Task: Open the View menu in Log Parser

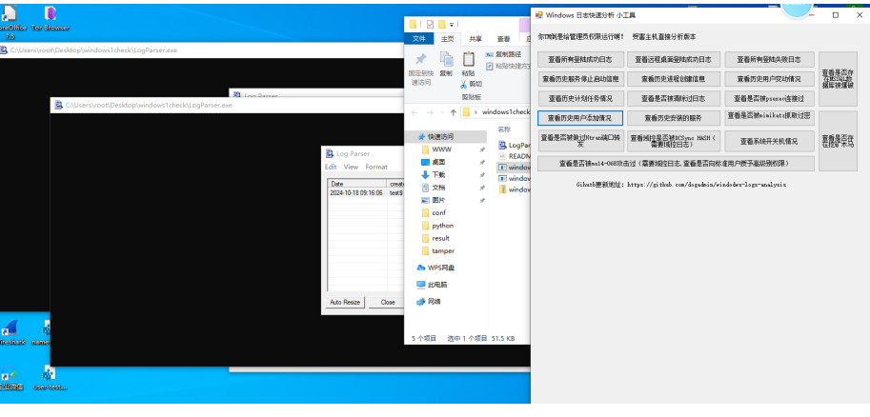Action: pos(351,167)
